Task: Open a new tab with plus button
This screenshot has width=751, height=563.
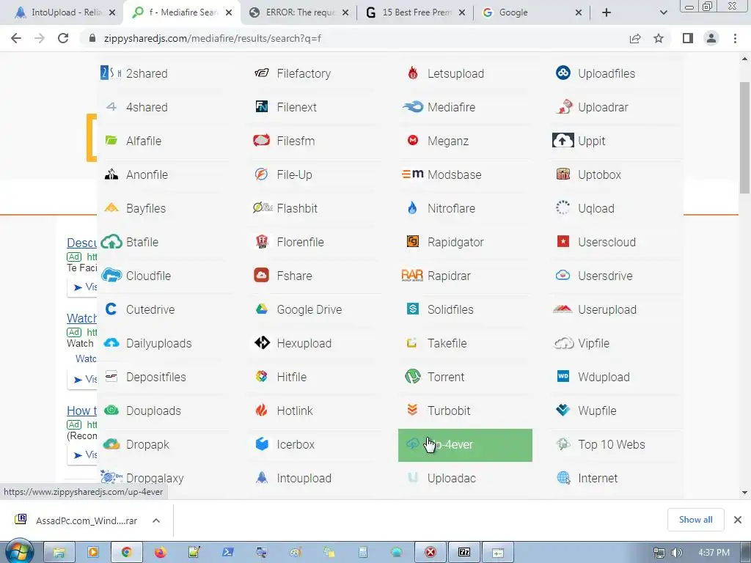Action: click(x=607, y=13)
